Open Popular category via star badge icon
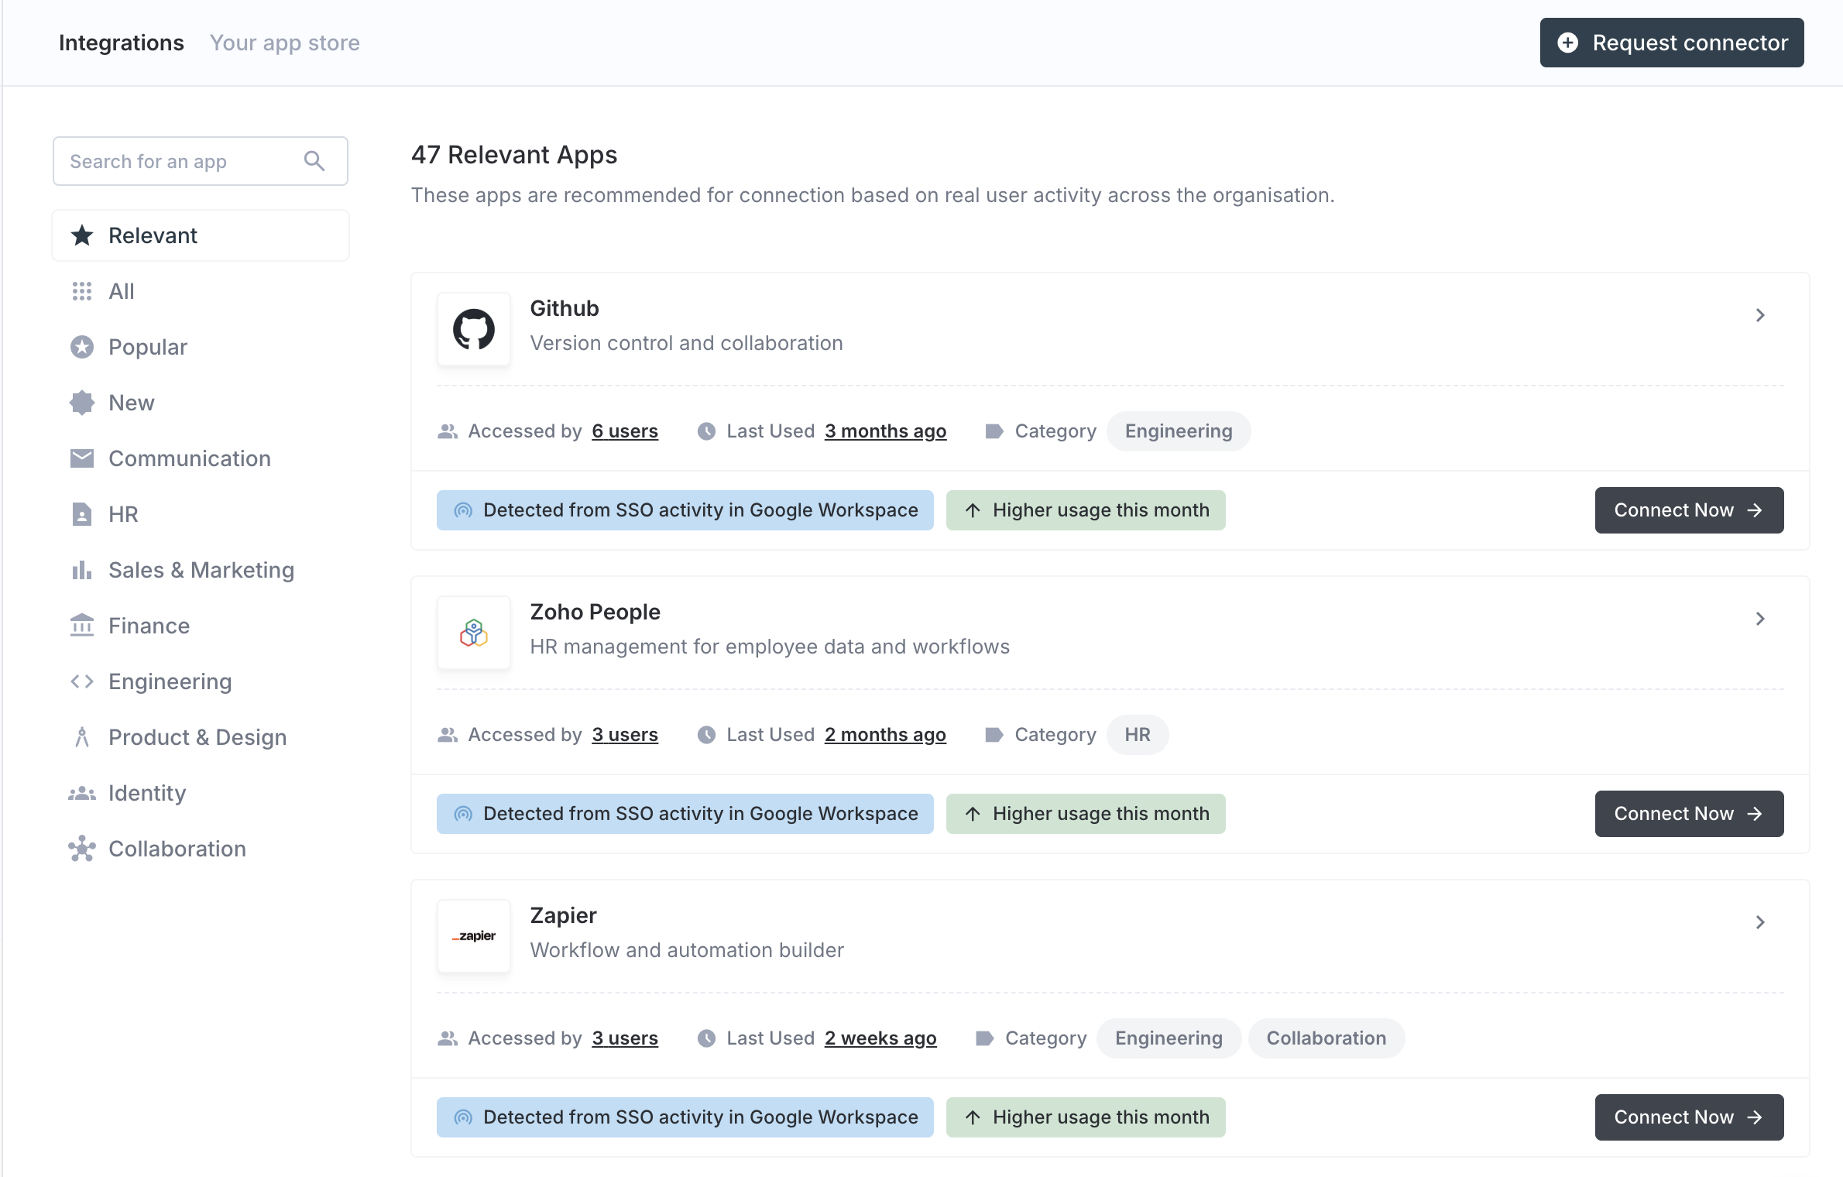Viewport: 1843px width, 1177px height. tap(82, 347)
